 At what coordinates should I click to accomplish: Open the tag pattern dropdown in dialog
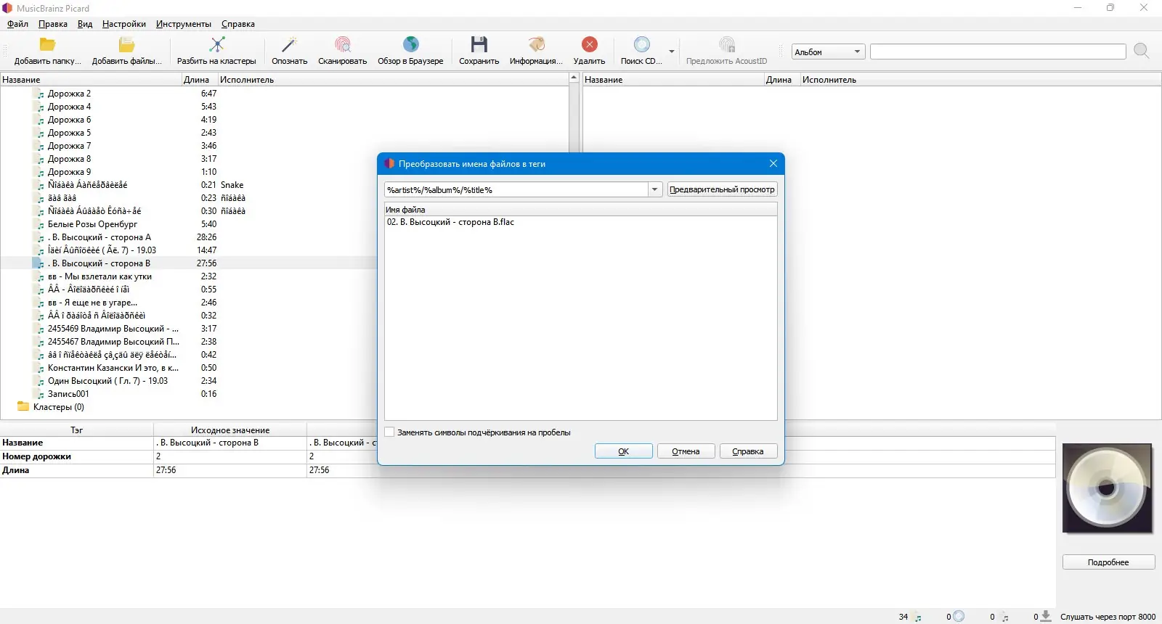point(654,189)
